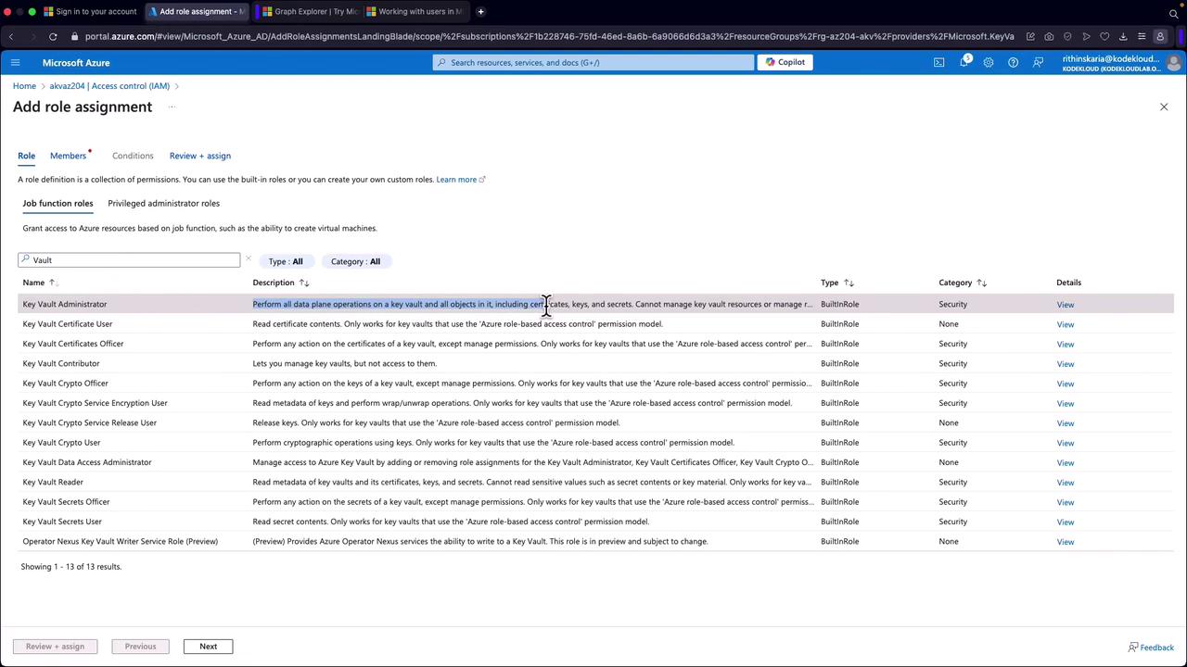Open the Review + assign tab
1187x667 pixels.
point(200,156)
